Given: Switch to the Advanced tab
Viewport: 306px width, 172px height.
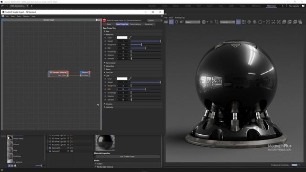Looking at the screenshot, I should coord(149,24).
